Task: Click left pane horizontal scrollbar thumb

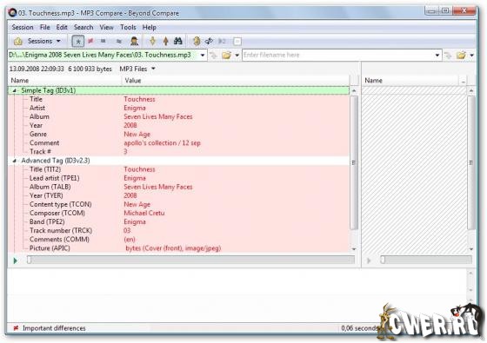Action: click(x=29, y=260)
